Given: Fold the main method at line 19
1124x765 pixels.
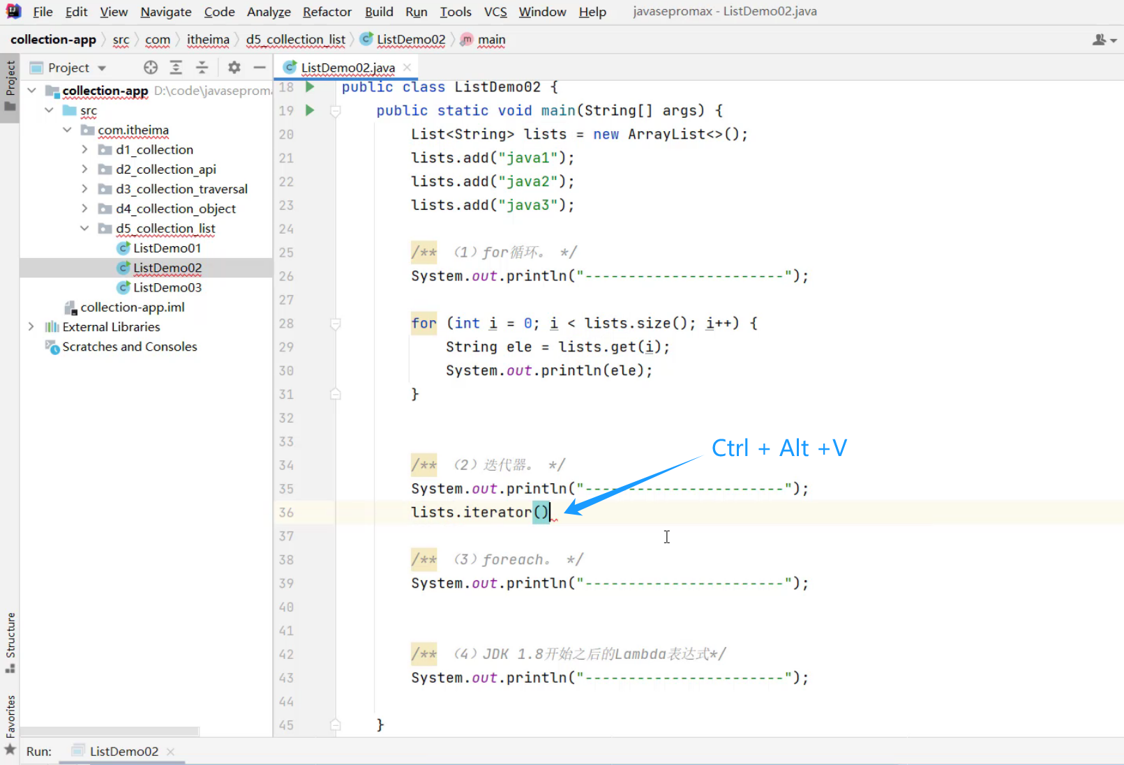Looking at the screenshot, I should [336, 111].
